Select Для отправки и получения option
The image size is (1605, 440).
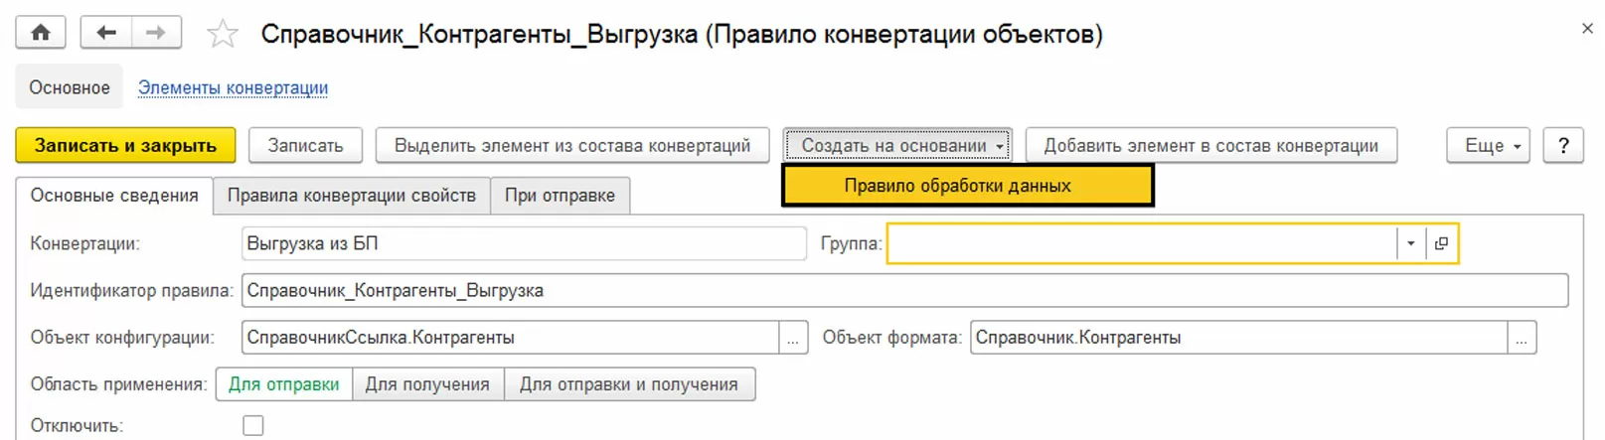coord(628,384)
